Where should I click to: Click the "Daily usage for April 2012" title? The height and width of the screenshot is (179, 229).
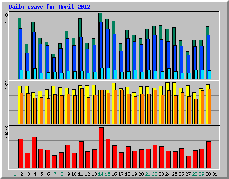click(49, 7)
